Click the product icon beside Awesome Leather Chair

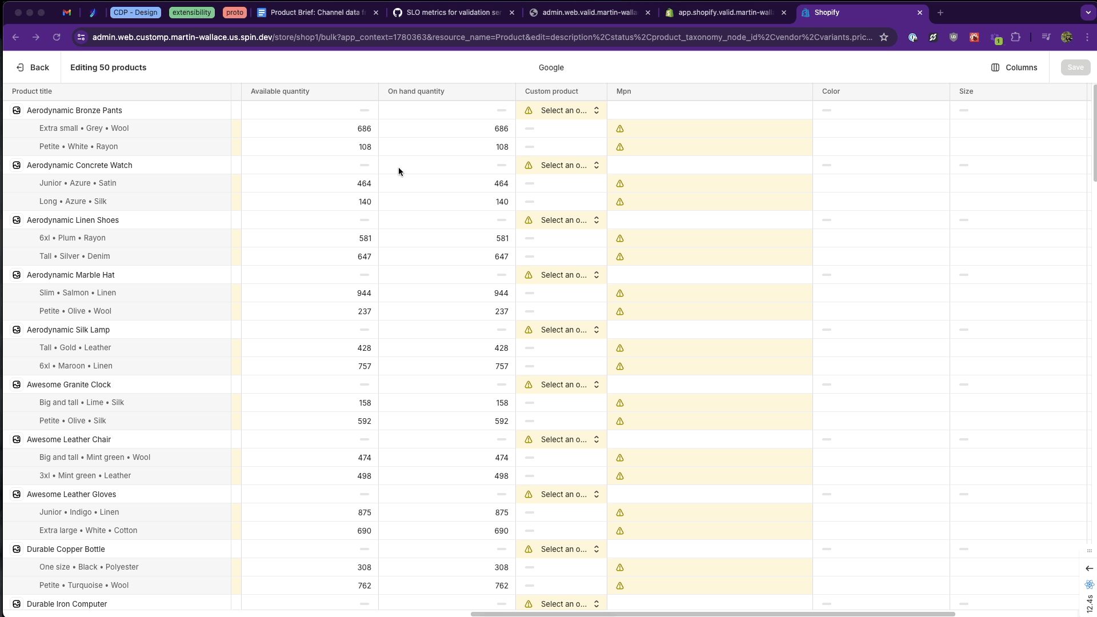(17, 439)
